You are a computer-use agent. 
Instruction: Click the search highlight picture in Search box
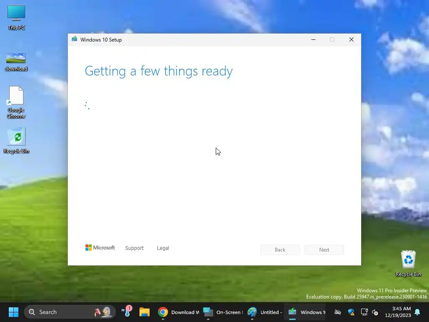click(x=103, y=312)
